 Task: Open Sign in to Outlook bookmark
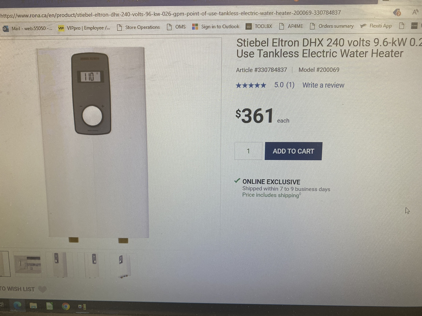[x=216, y=26]
